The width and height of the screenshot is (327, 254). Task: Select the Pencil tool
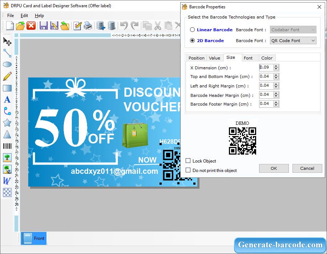[7, 76]
